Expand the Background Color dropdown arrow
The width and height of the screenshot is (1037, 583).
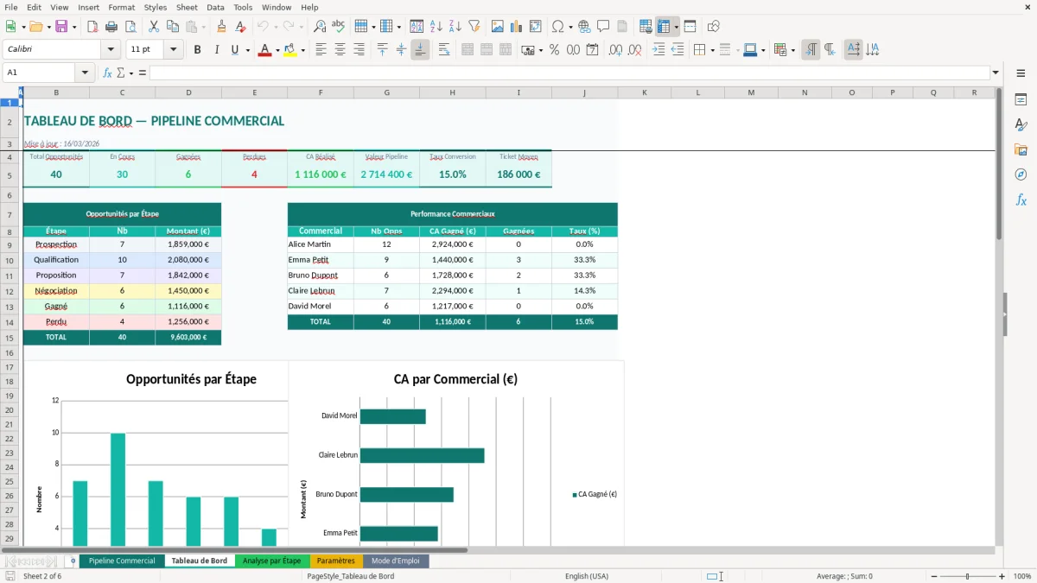coord(302,50)
